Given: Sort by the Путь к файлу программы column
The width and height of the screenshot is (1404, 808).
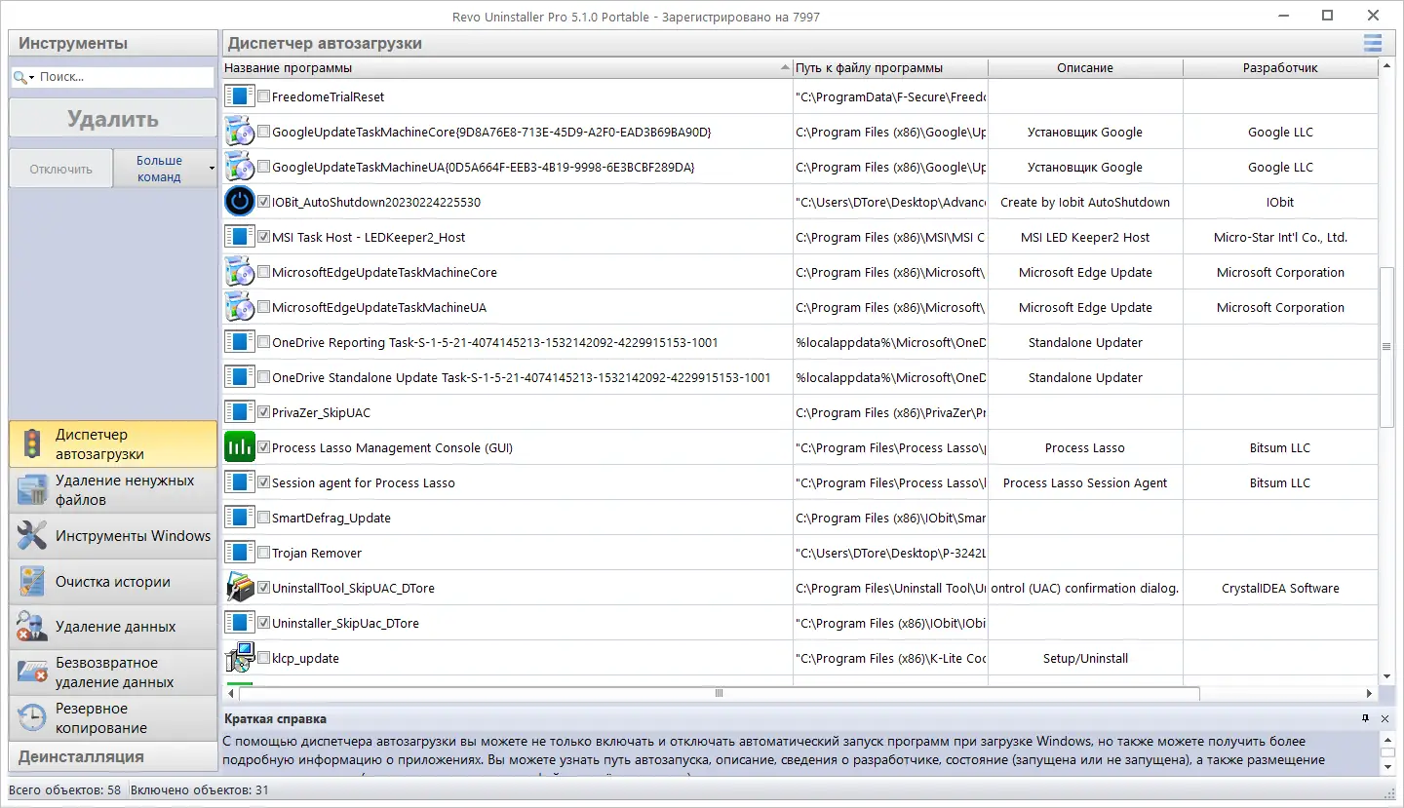Looking at the screenshot, I should pyautogui.click(x=890, y=68).
